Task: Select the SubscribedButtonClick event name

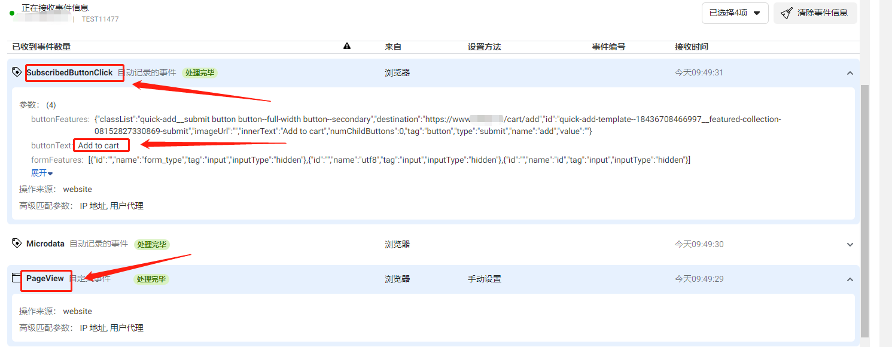Action: 69,72
